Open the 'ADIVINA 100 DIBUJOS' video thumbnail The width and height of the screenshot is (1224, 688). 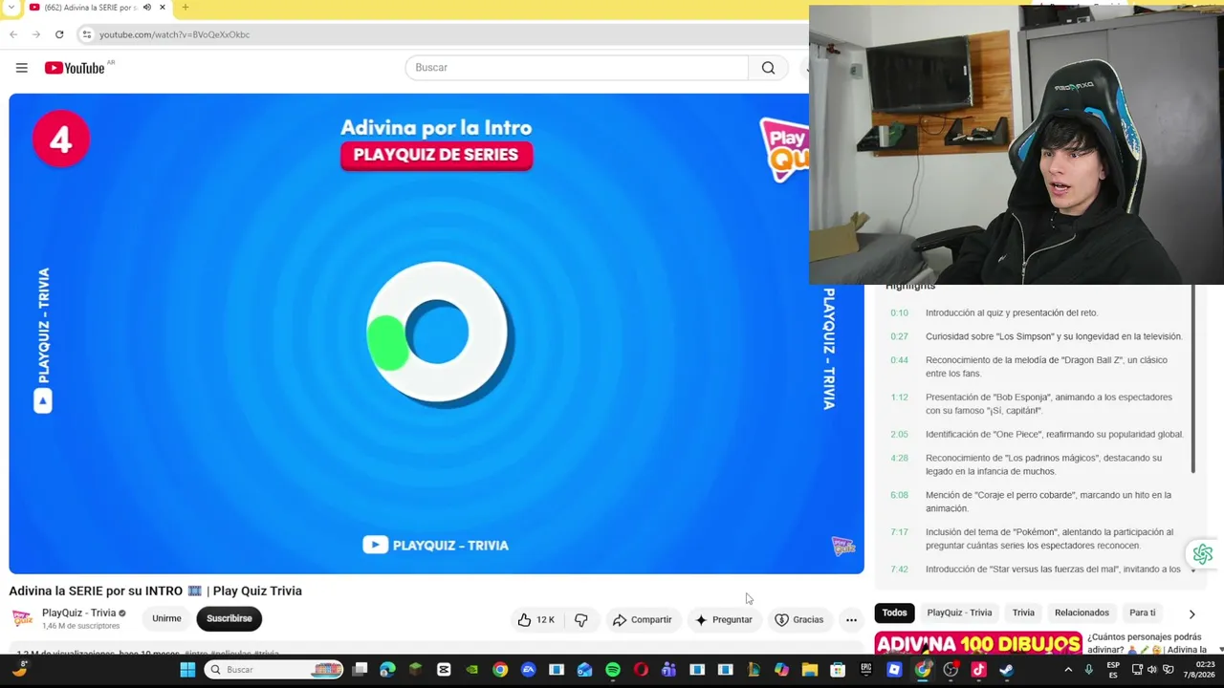[977, 643]
